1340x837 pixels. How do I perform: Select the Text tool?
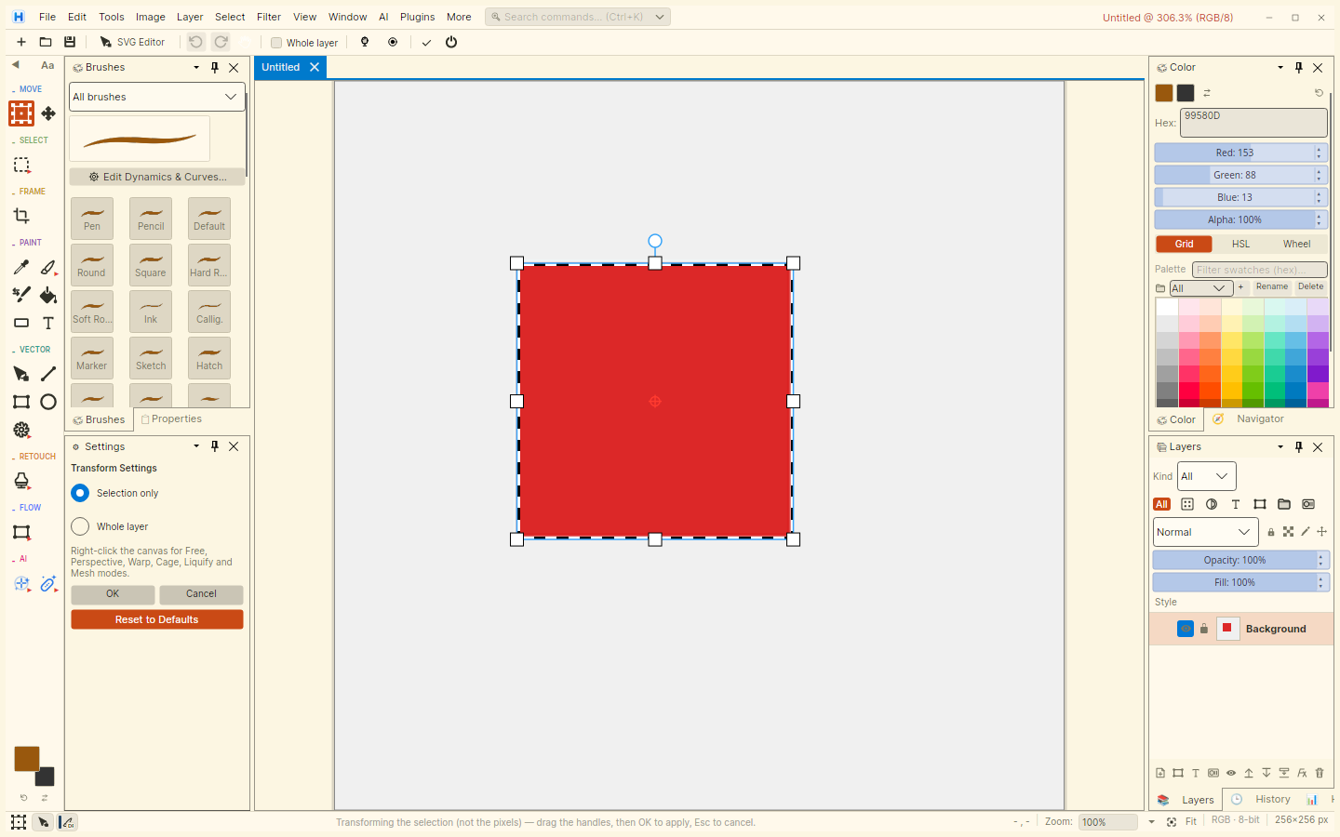(48, 323)
